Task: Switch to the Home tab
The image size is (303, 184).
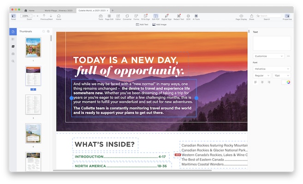Action: 30,11
